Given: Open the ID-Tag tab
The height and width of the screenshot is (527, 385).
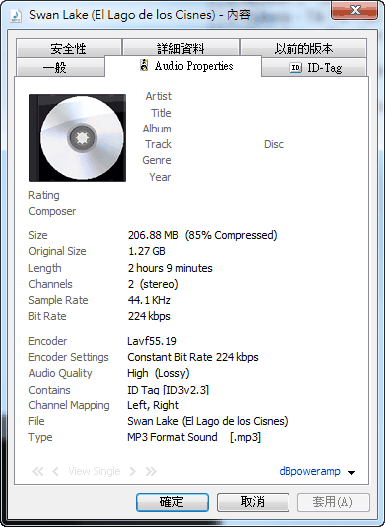Looking at the screenshot, I should tap(313, 67).
